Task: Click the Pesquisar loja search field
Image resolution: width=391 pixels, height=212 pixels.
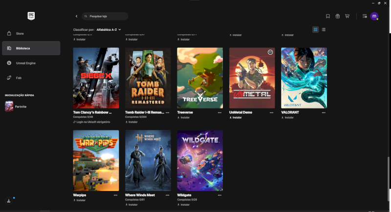Action: point(105,16)
